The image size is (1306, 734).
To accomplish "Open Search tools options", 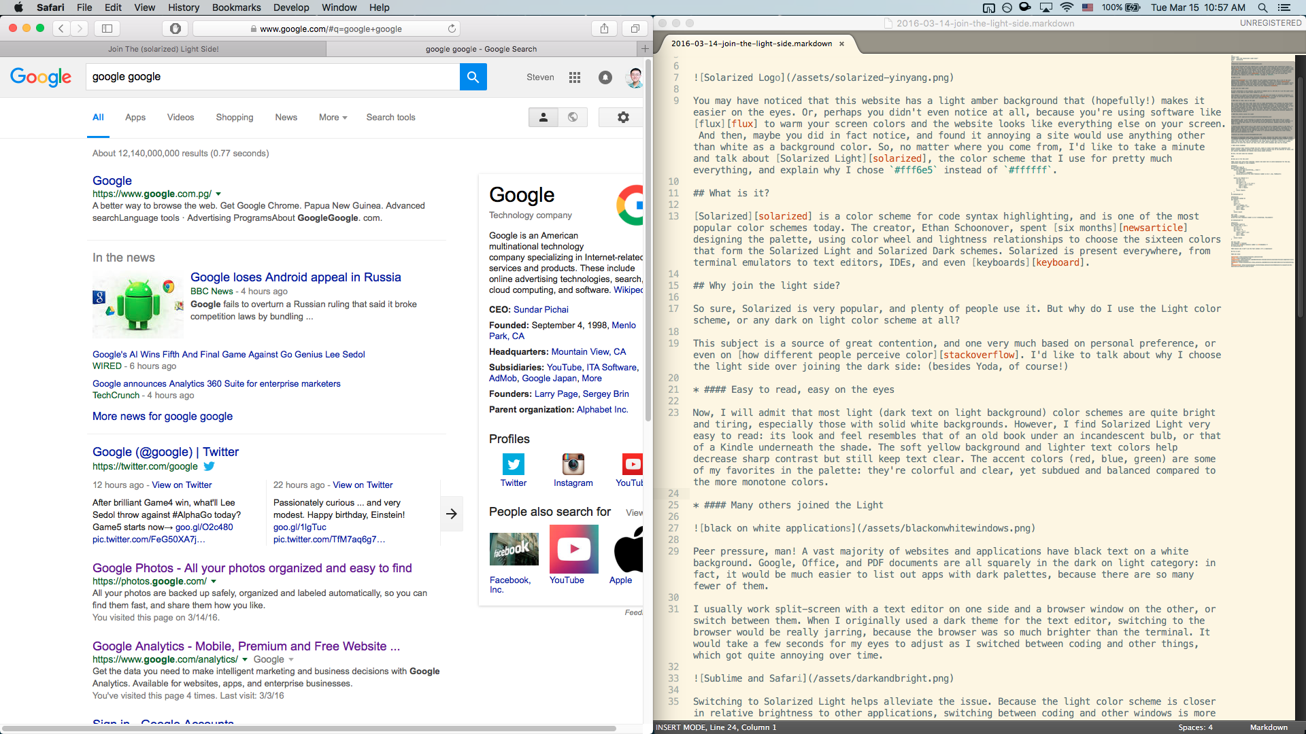I will pos(390,118).
